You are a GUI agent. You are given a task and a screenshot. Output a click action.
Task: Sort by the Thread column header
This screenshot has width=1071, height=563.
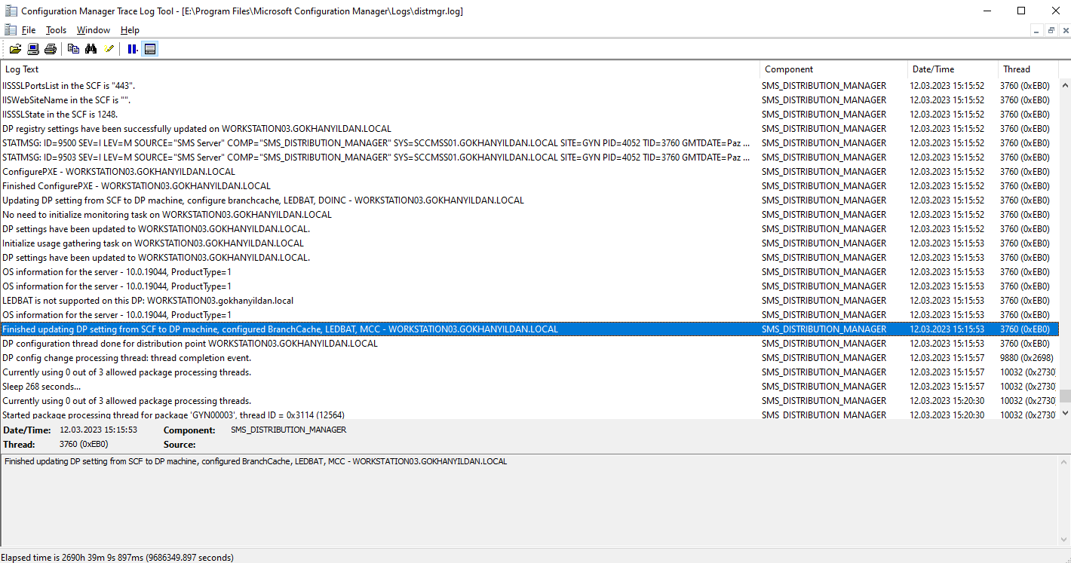pyautogui.click(x=1028, y=69)
